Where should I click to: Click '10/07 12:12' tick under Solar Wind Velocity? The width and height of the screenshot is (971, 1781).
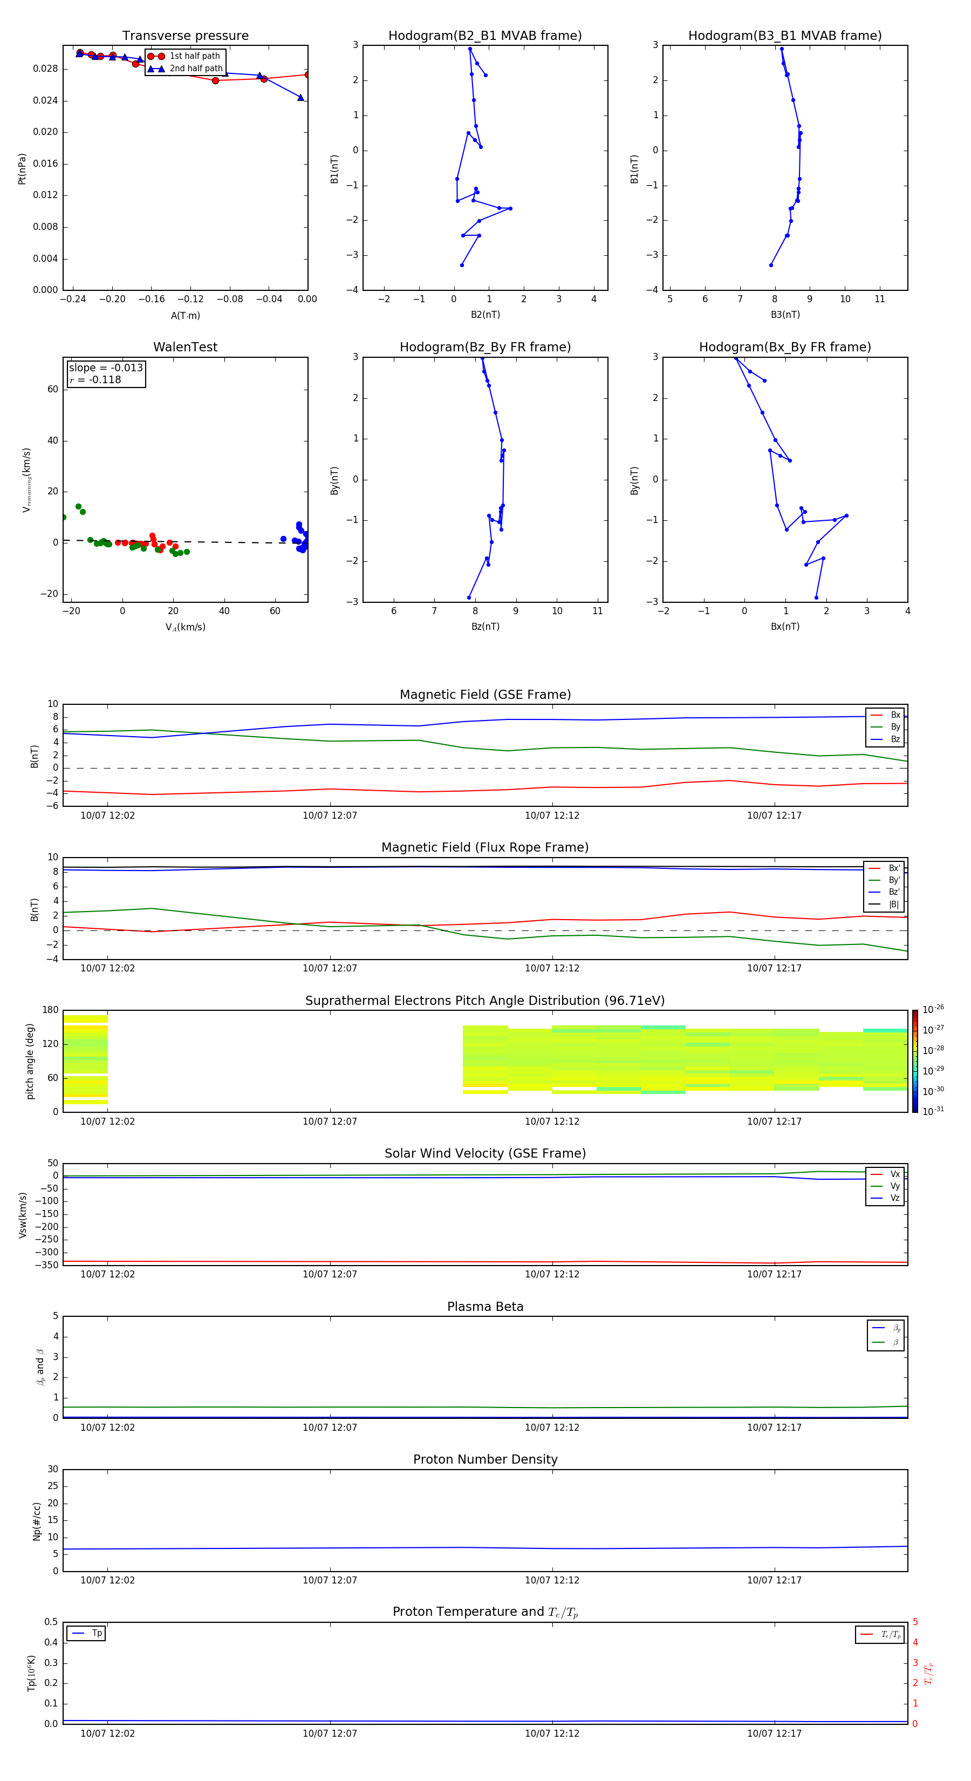pos(551,1275)
